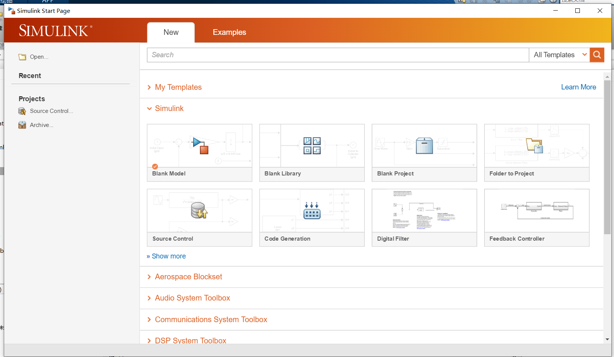614x357 pixels.
Task: Click the Open folder icon
Action: point(22,57)
